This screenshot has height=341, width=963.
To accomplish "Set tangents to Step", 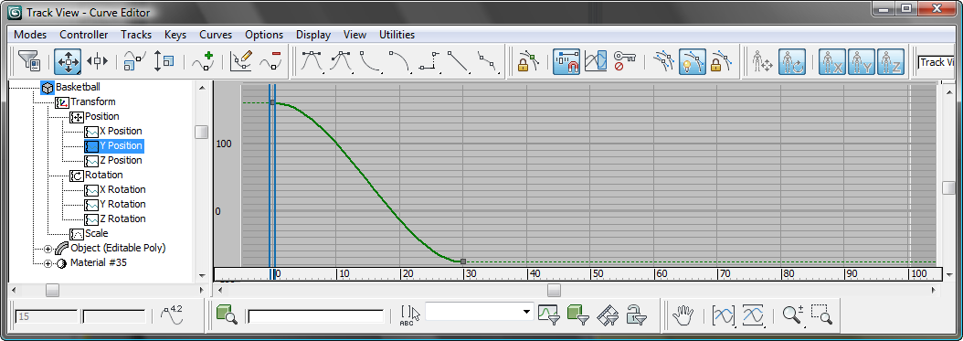I will pyautogui.click(x=429, y=61).
